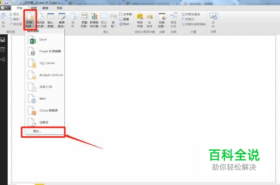Screen dimensions: 280x185
Task: Click the Redo arrow in quick access toolbar
Action: point(16,2)
